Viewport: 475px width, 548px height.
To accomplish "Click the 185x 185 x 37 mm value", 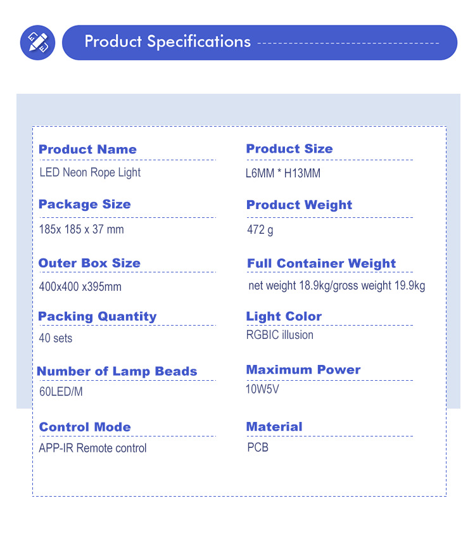I will tap(82, 229).
